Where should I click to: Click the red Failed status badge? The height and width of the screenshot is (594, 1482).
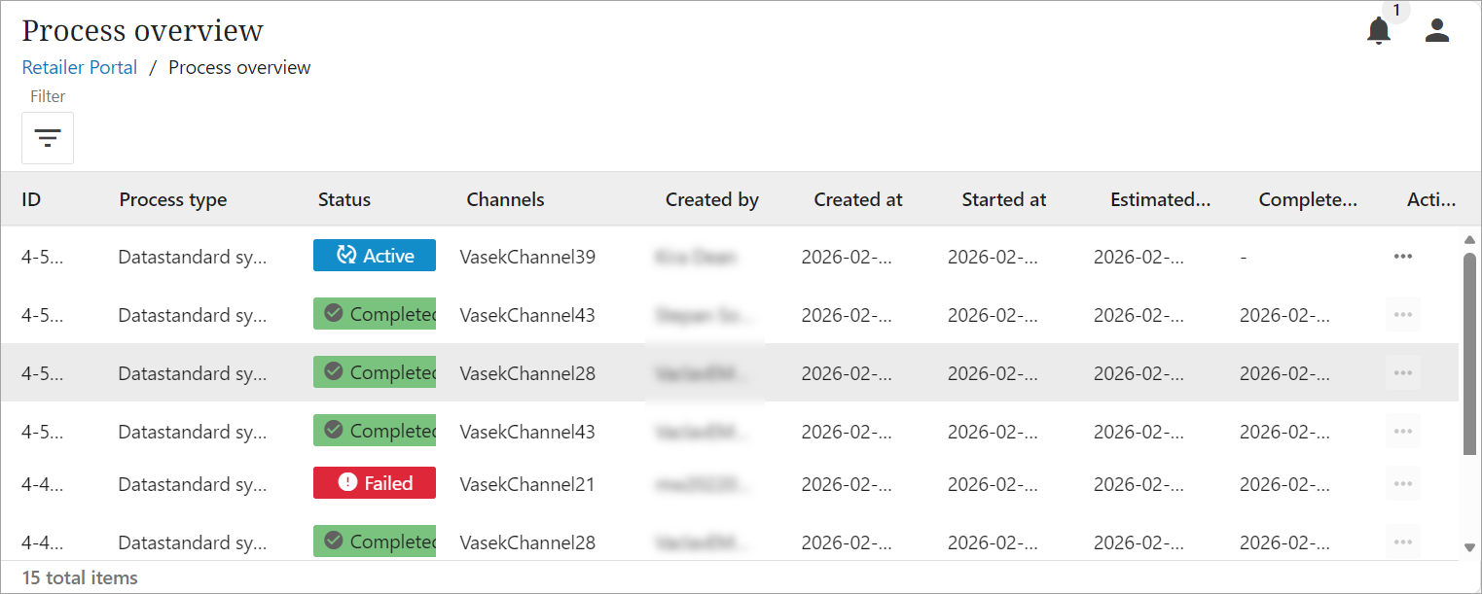[x=375, y=483]
